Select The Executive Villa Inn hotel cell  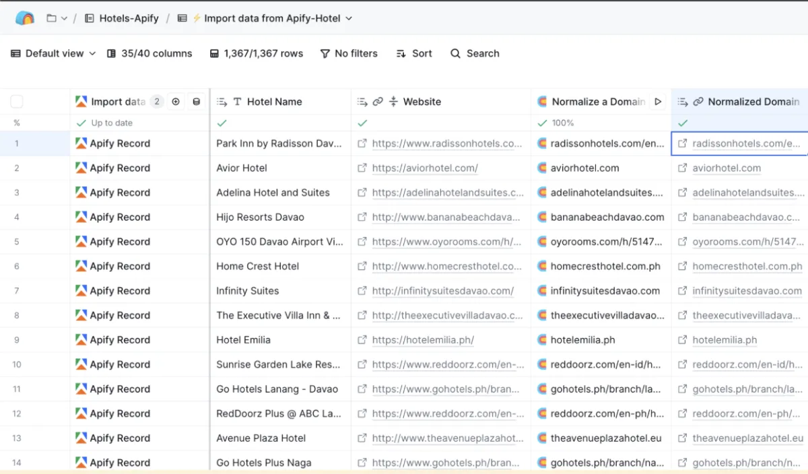[281, 315]
